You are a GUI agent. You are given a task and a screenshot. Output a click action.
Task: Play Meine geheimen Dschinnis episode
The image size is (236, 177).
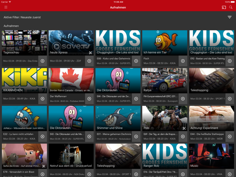coord(136,136)
